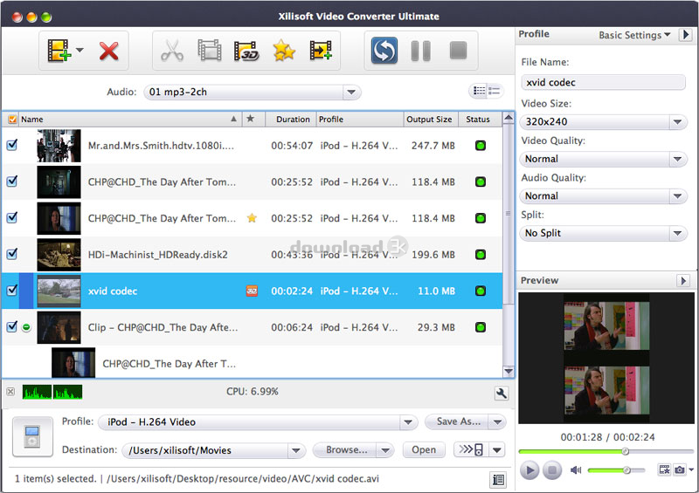Click status indicator of Mr.and.Mrs.Smith row
The image size is (699, 493).
(x=480, y=146)
